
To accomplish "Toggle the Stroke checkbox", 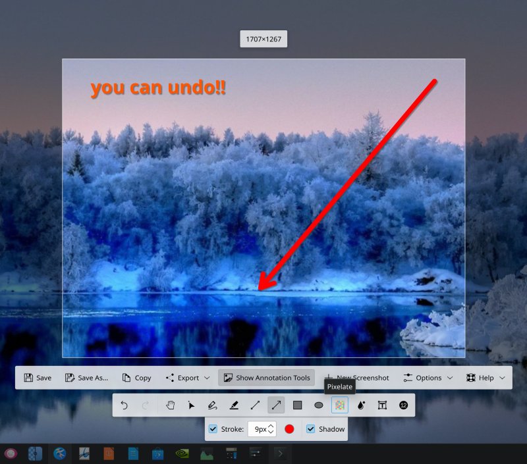I will (213, 428).
